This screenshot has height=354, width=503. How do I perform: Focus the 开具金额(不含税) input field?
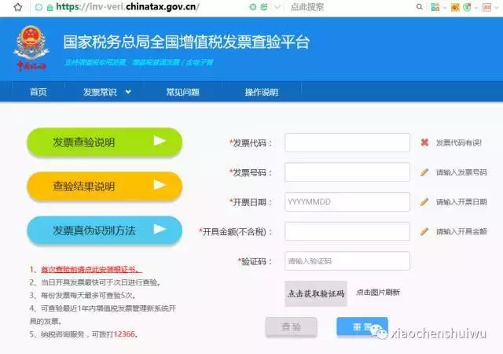pyautogui.click(x=347, y=231)
